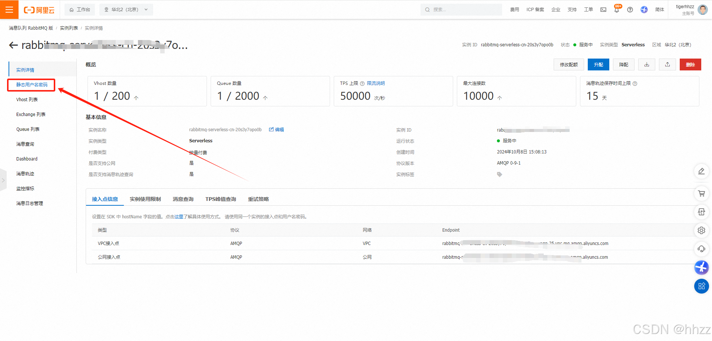Open ICP 备案 in header
Screen dimensions: 712x341
(535, 10)
